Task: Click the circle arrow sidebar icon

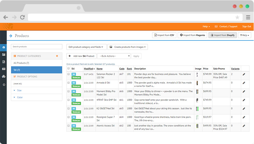Action: click(x=4, y=85)
